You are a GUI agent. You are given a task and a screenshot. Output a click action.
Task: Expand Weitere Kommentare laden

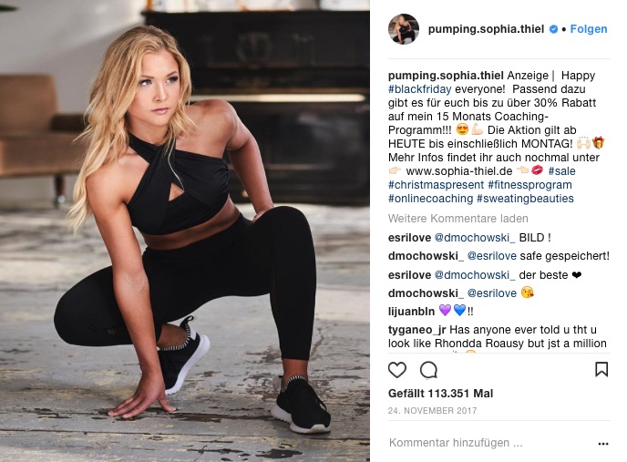tap(457, 219)
